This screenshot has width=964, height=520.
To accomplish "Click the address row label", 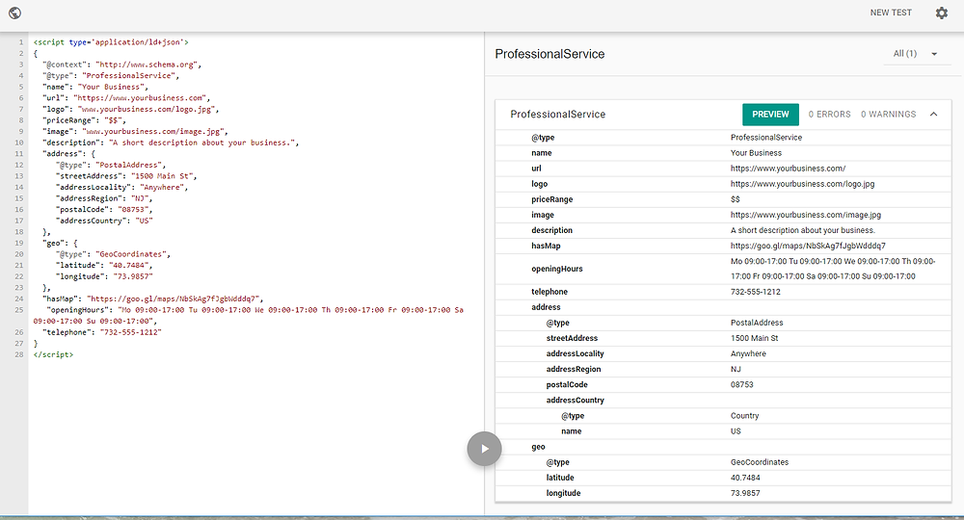I will tap(546, 307).
